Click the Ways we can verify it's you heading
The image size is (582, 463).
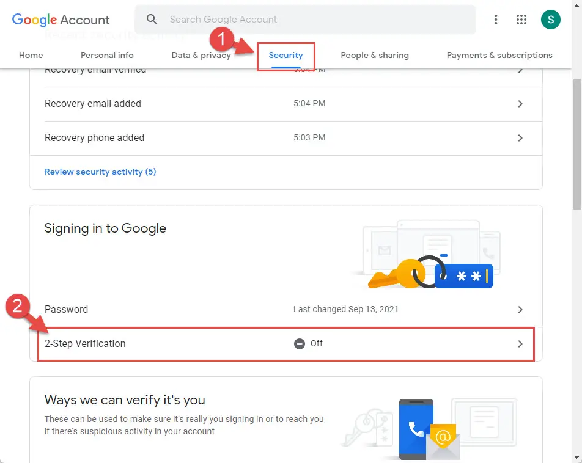pyautogui.click(x=125, y=400)
